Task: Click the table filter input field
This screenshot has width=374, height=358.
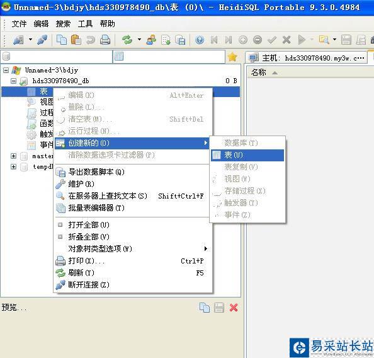Action: click(169, 57)
